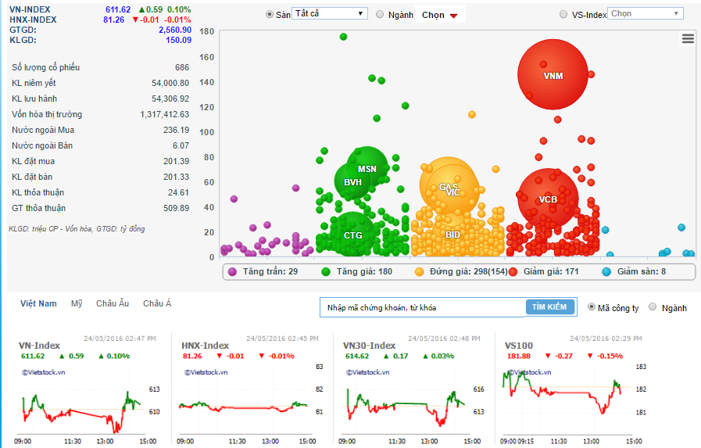Click the KL thỏa thuận row
This screenshot has width=701, height=448.
100,192
